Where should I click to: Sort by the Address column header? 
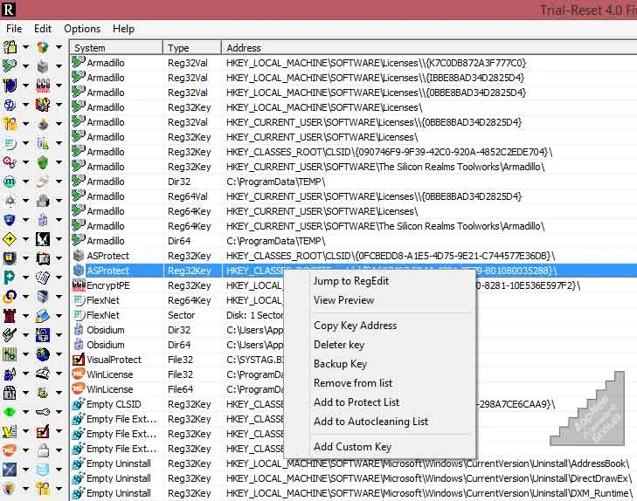click(429, 47)
